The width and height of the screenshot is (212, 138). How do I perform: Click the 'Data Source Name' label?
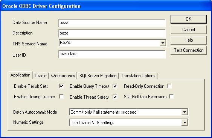[x=30, y=22]
